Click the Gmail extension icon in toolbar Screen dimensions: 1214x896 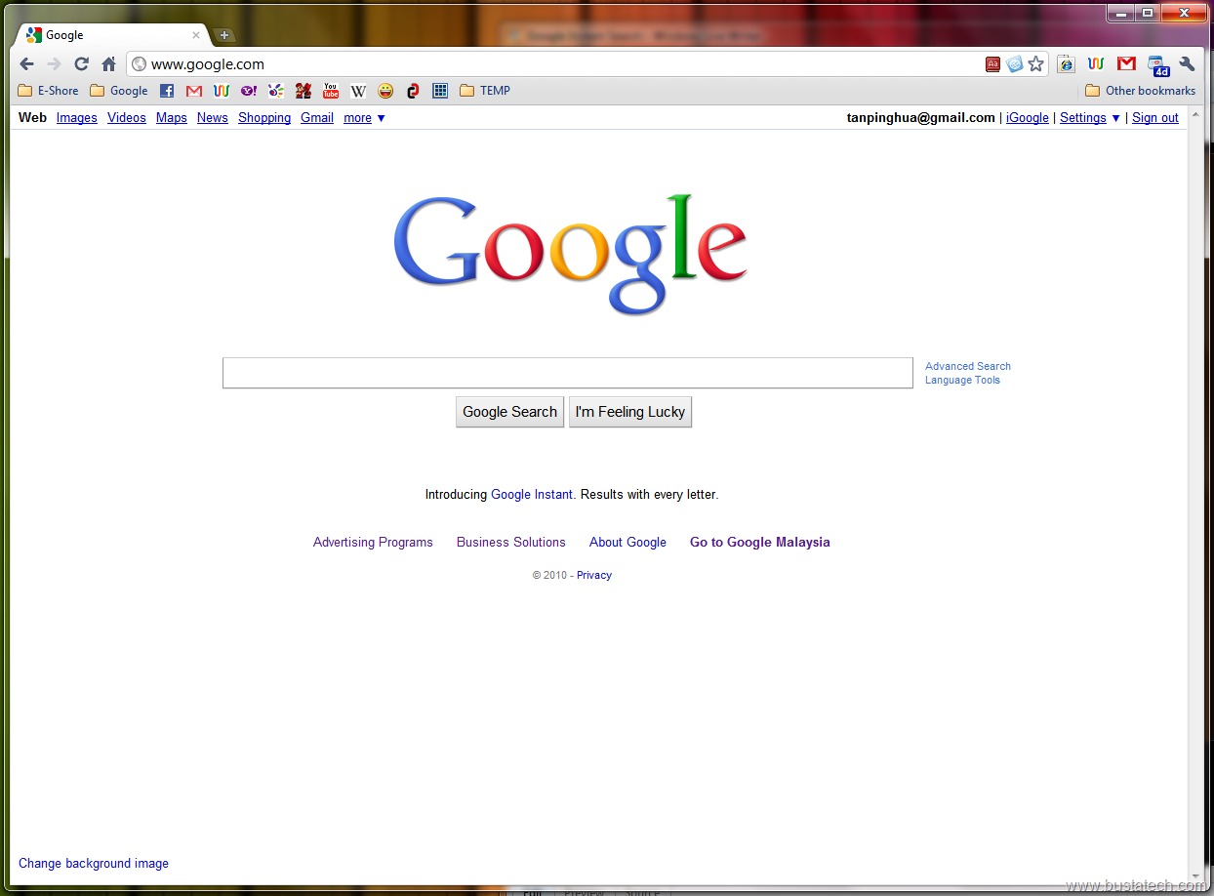1126,64
